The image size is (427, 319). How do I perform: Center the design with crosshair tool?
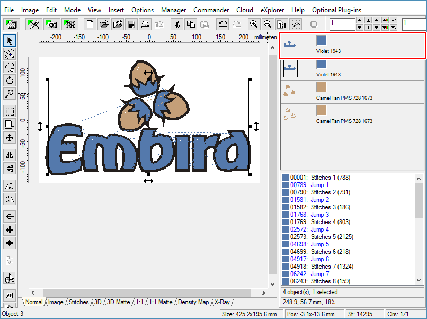[10, 217]
